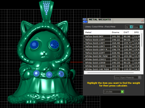Select the White Gold:14KX1 row
The width and height of the screenshot is (145, 108).
point(112,66)
